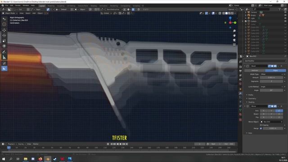Switch to the Layout workspace tab
288x162 pixels.
pos(42,6)
